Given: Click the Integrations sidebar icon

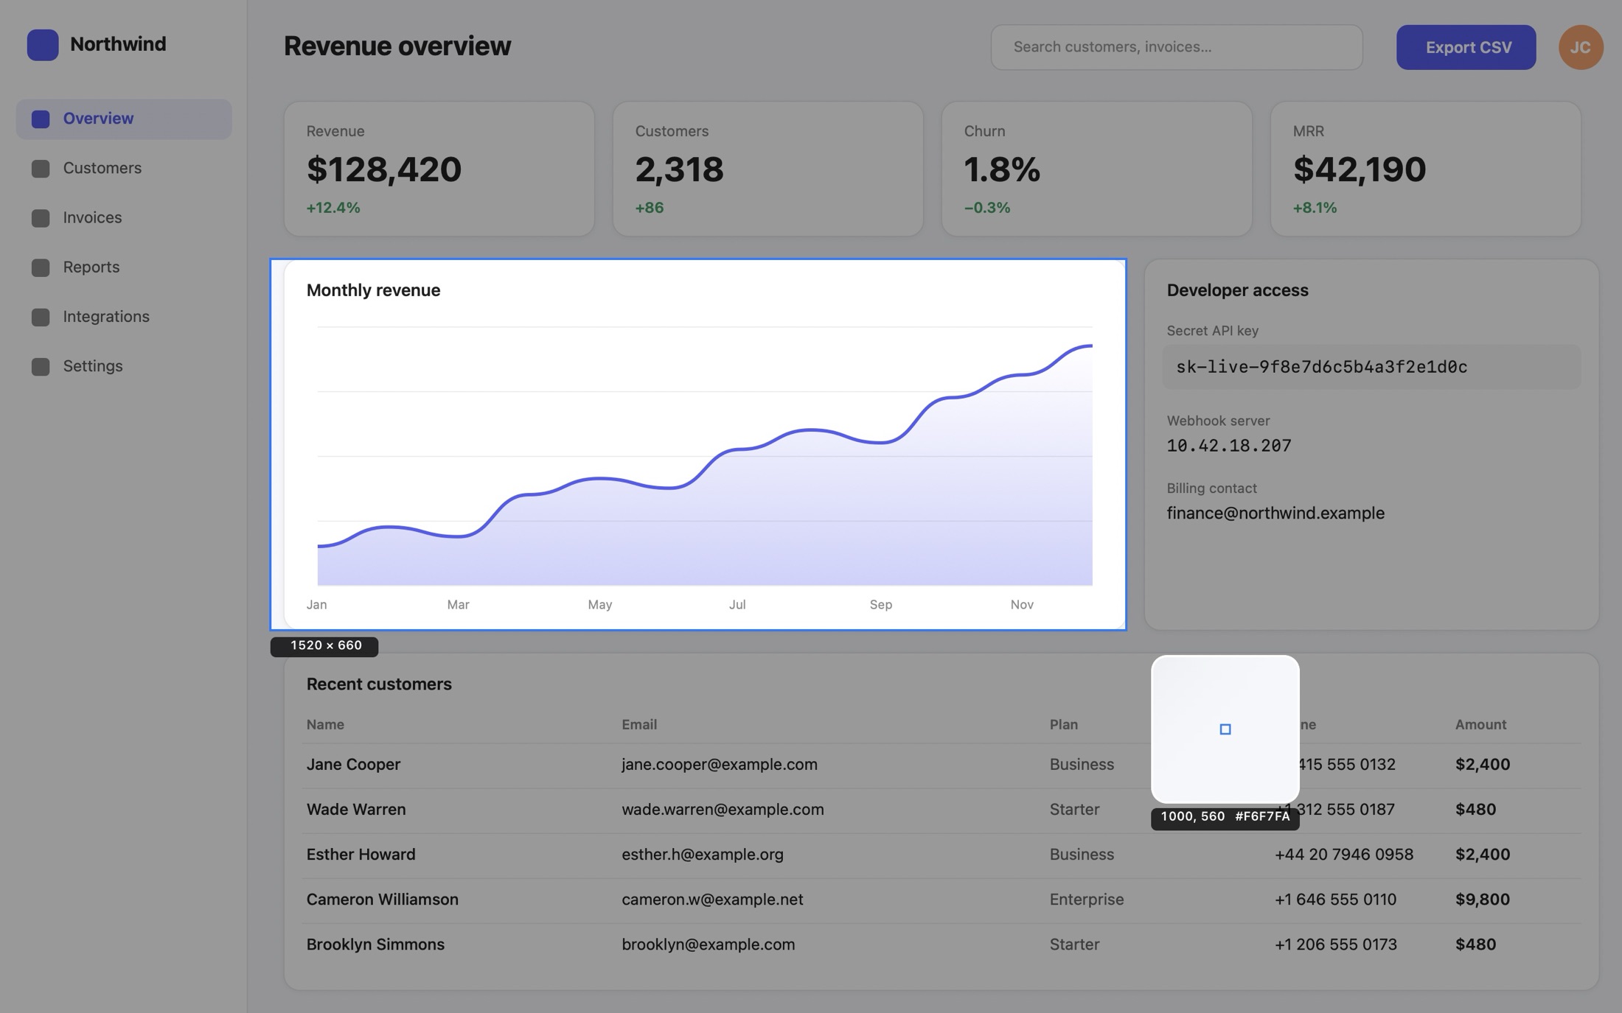Looking at the screenshot, I should coord(41,317).
